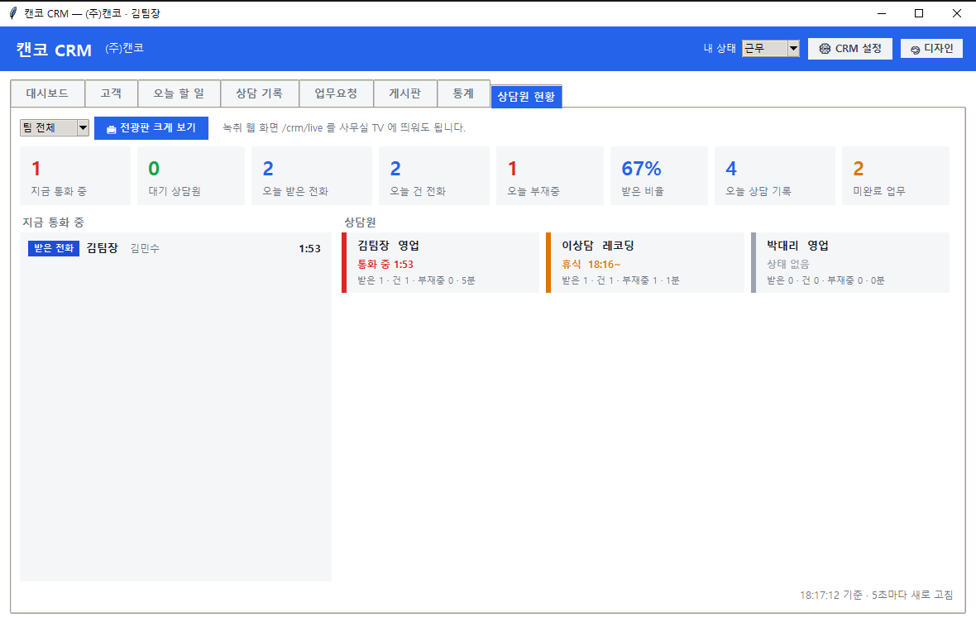Image resolution: width=976 pixels, height=622 pixels.
Task: Click call timer 1:53 in call list
Action: point(310,249)
